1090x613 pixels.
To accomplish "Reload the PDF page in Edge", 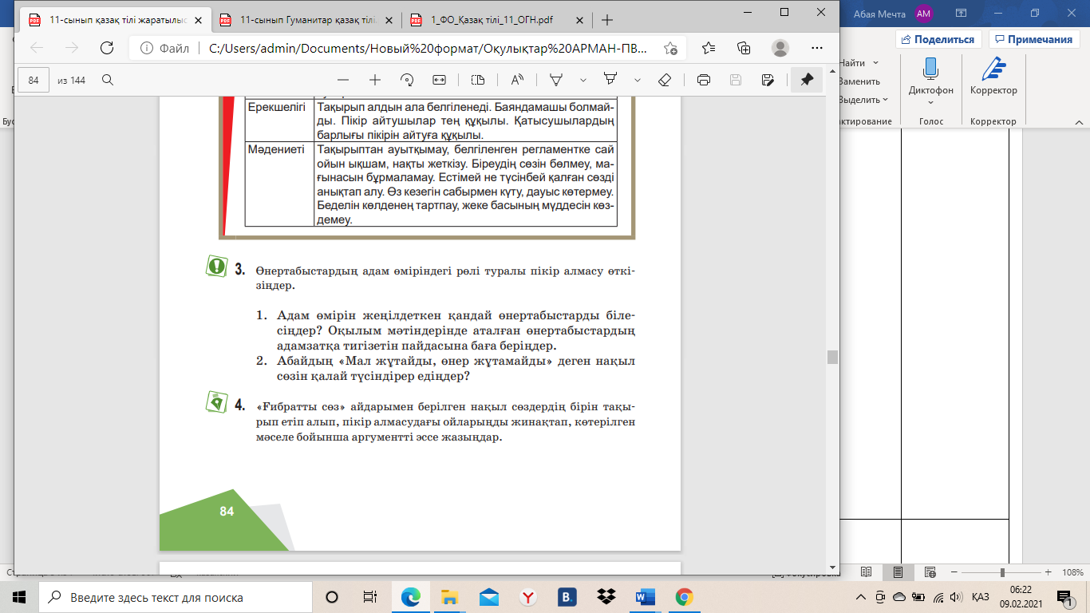I will [106, 48].
